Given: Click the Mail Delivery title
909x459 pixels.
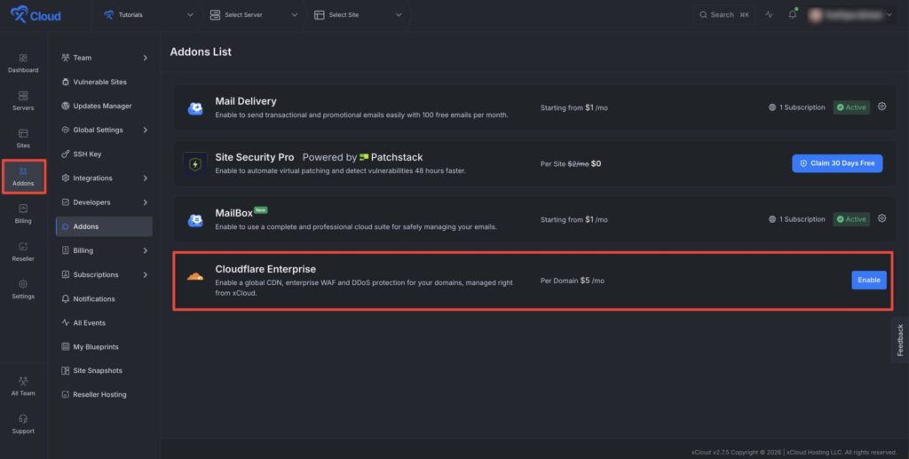Looking at the screenshot, I should [246, 101].
